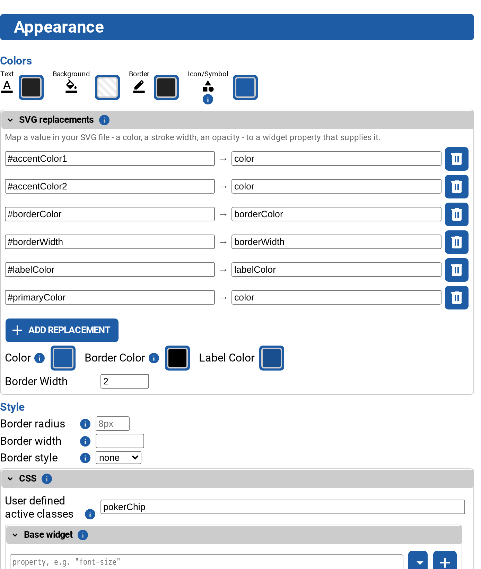Open the Border color swatch under Colors
The height and width of the screenshot is (569, 481).
click(x=166, y=87)
